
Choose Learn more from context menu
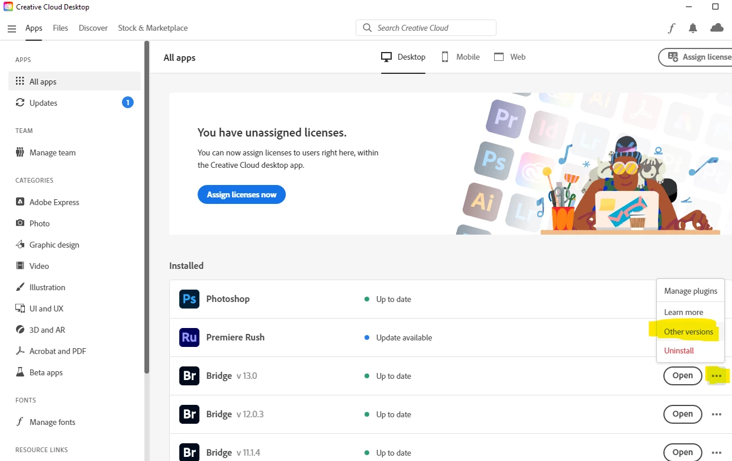(x=691, y=312)
